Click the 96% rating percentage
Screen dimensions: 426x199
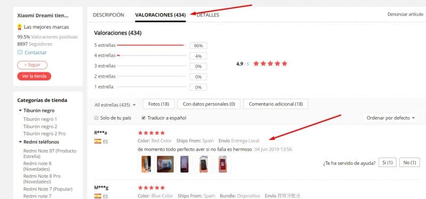pyautogui.click(x=198, y=46)
